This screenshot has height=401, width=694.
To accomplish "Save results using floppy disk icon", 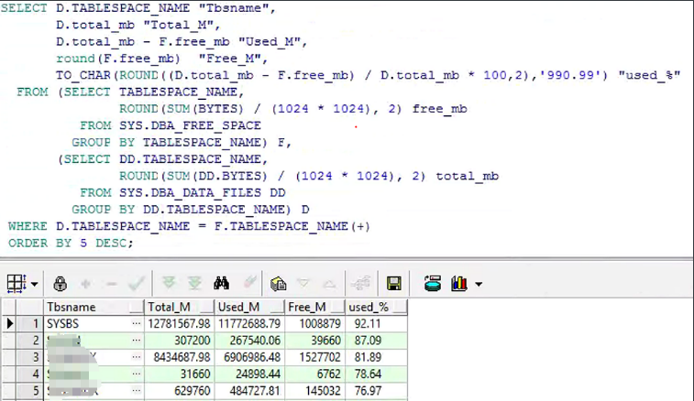I will point(393,284).
